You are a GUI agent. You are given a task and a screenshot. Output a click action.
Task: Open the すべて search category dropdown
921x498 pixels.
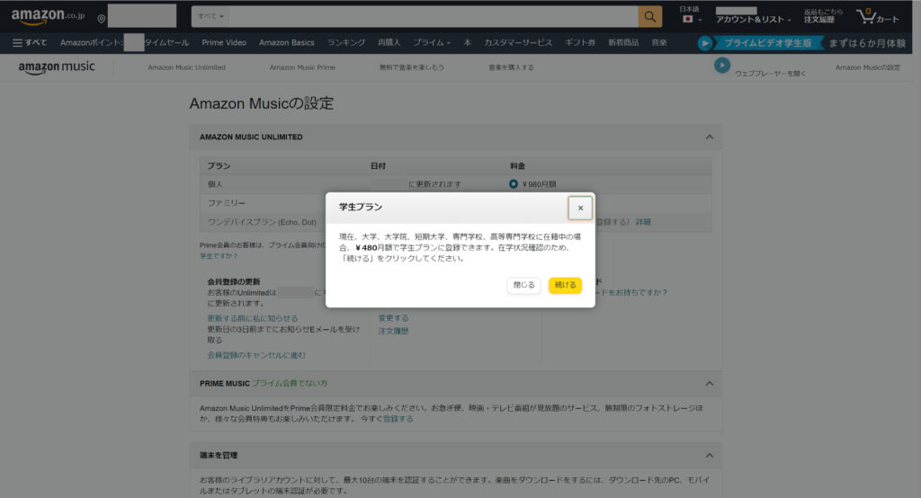pos(210,16)
